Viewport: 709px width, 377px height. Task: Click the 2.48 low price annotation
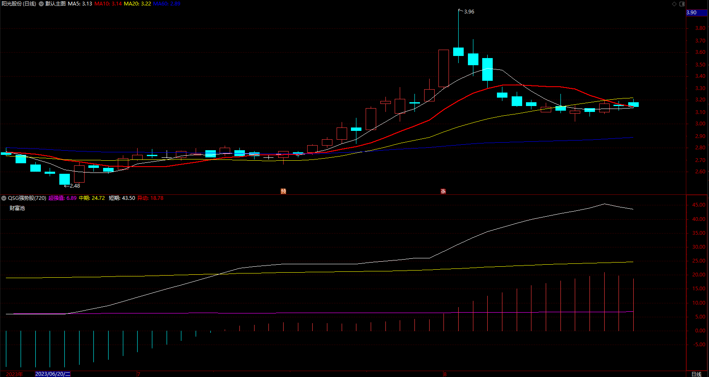pyautogui.click(x=74, y=186)
